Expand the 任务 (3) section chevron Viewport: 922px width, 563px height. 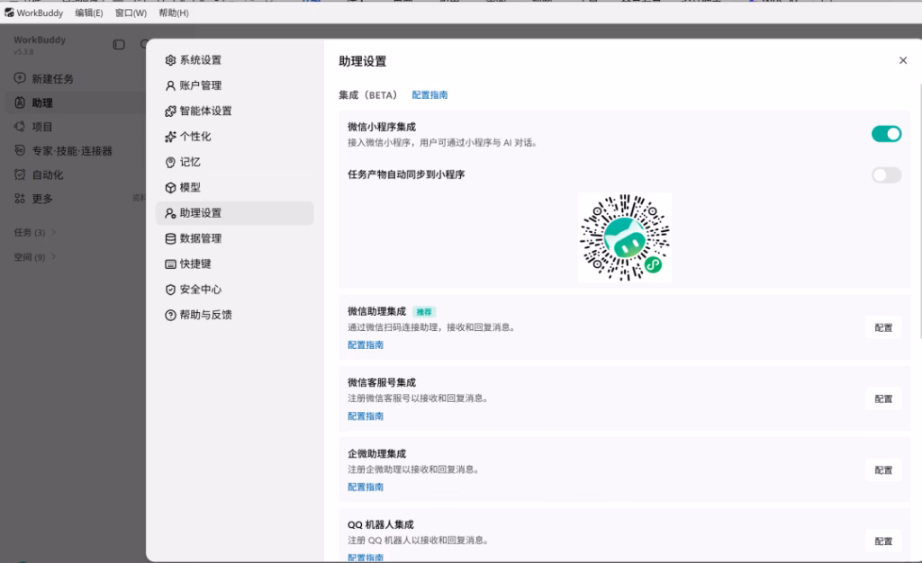[53, 232]
